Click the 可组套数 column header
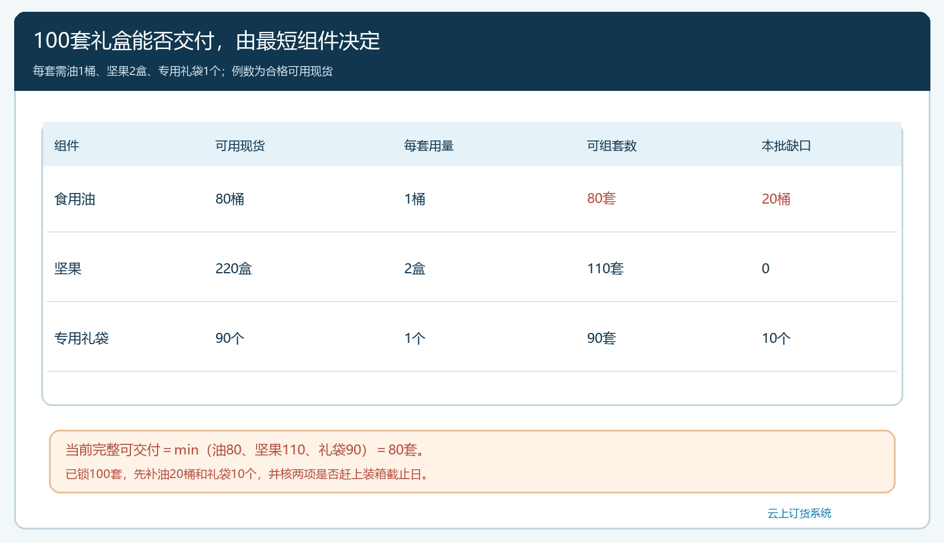Viewport: 944px width, 543px height. coord(612,146)
